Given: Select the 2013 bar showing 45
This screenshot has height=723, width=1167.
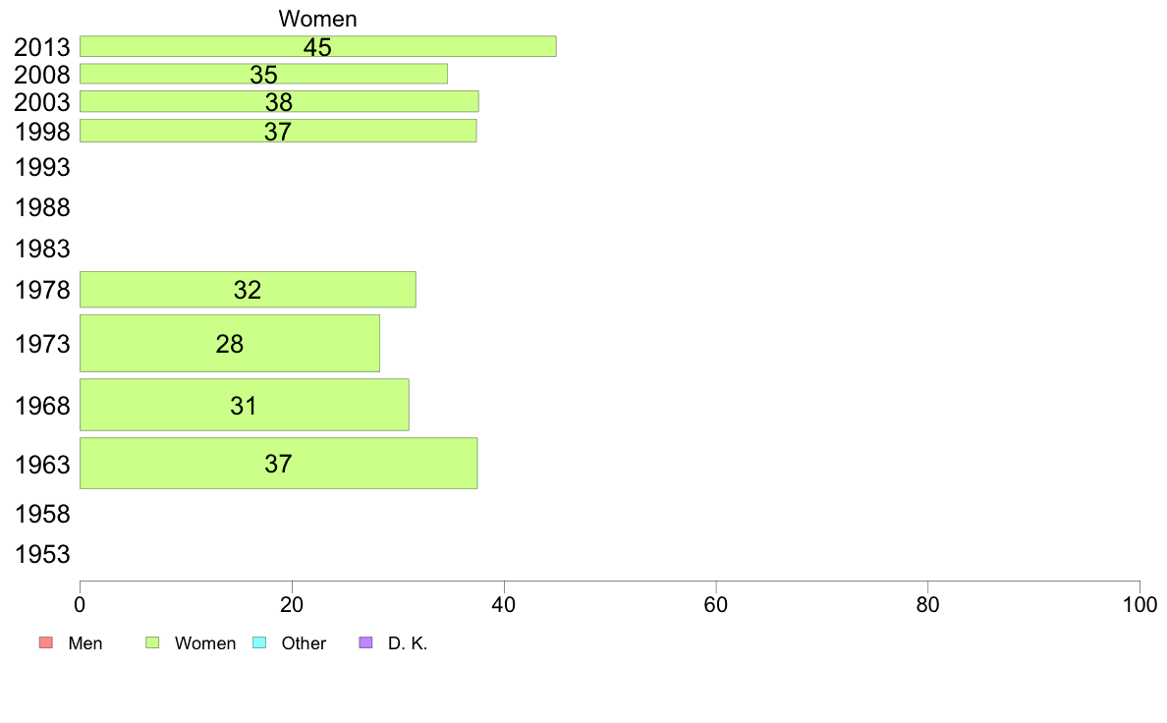Looking at the screenshot, I should [317, 46].
